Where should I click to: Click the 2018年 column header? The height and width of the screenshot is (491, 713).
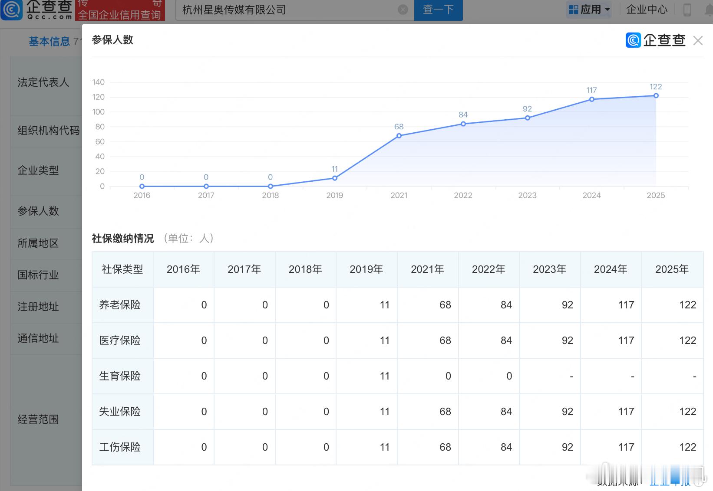coord(306,269)
